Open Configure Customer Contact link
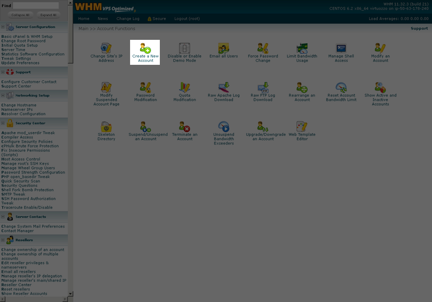Image resolution: width=432 pixels, height=302 pixels. coord(29,82)
